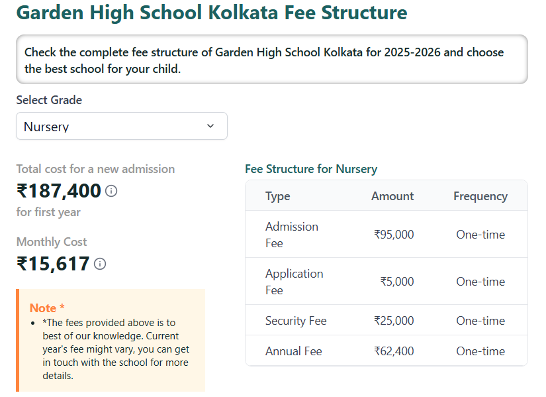Click the Fee Structure for Nursery heading
This screenshot has height=397, width=546.
[x=311, y=169]
